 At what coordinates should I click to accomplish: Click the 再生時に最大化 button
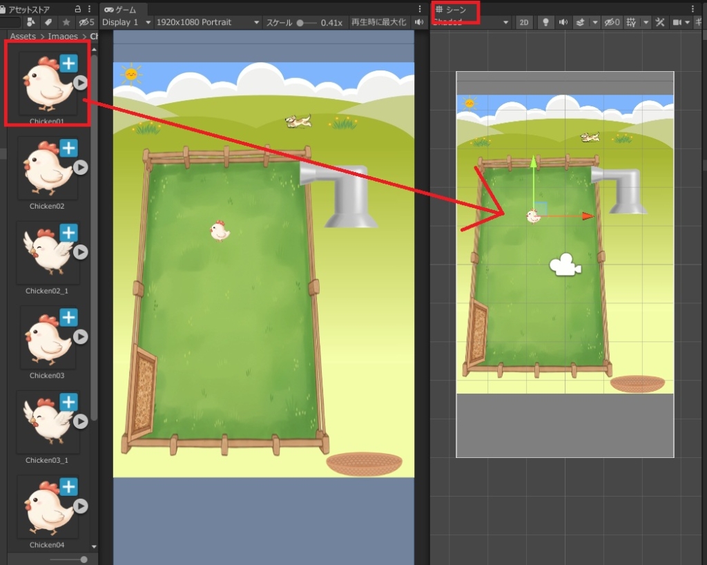379,22
